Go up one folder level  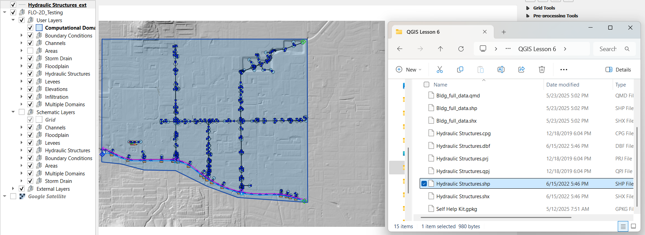440,49
